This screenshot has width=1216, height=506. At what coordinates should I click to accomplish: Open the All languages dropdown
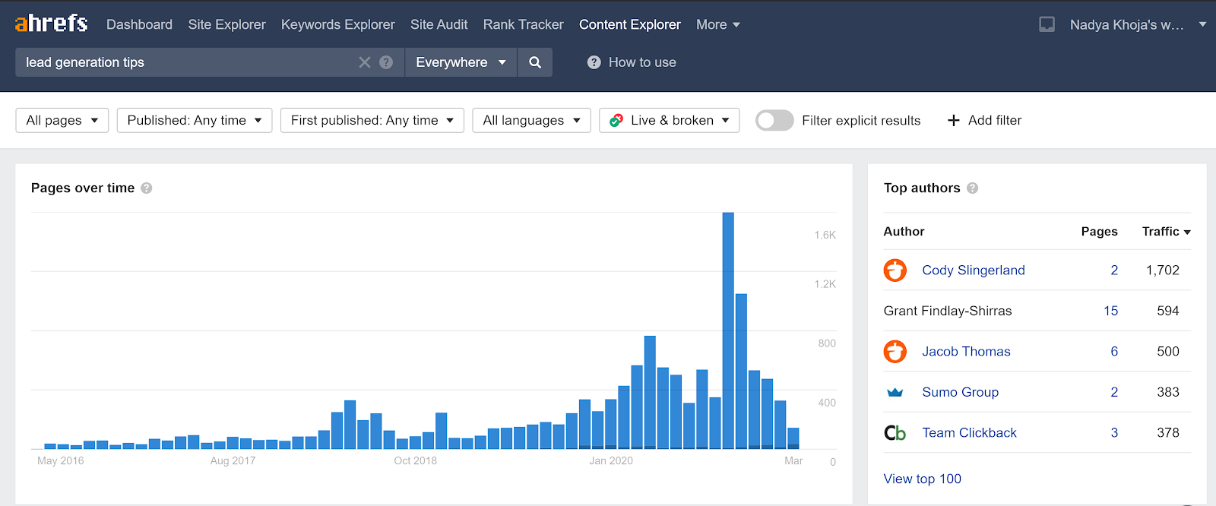click(531, 120)
